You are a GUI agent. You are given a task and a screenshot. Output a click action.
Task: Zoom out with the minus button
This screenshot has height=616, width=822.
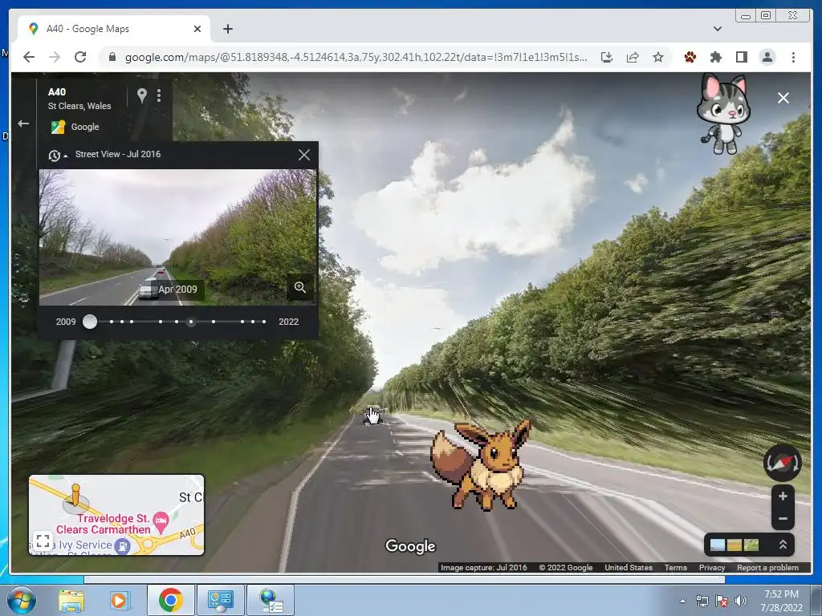pos(783,519)
